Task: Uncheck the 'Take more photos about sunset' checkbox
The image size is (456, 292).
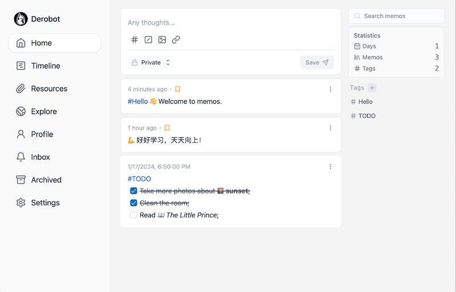Action: pyautogui.click(x=133, y=191)
